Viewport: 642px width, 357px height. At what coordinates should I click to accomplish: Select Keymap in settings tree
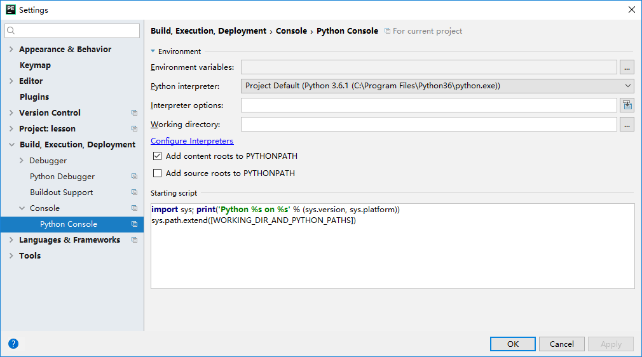(35, 65)
